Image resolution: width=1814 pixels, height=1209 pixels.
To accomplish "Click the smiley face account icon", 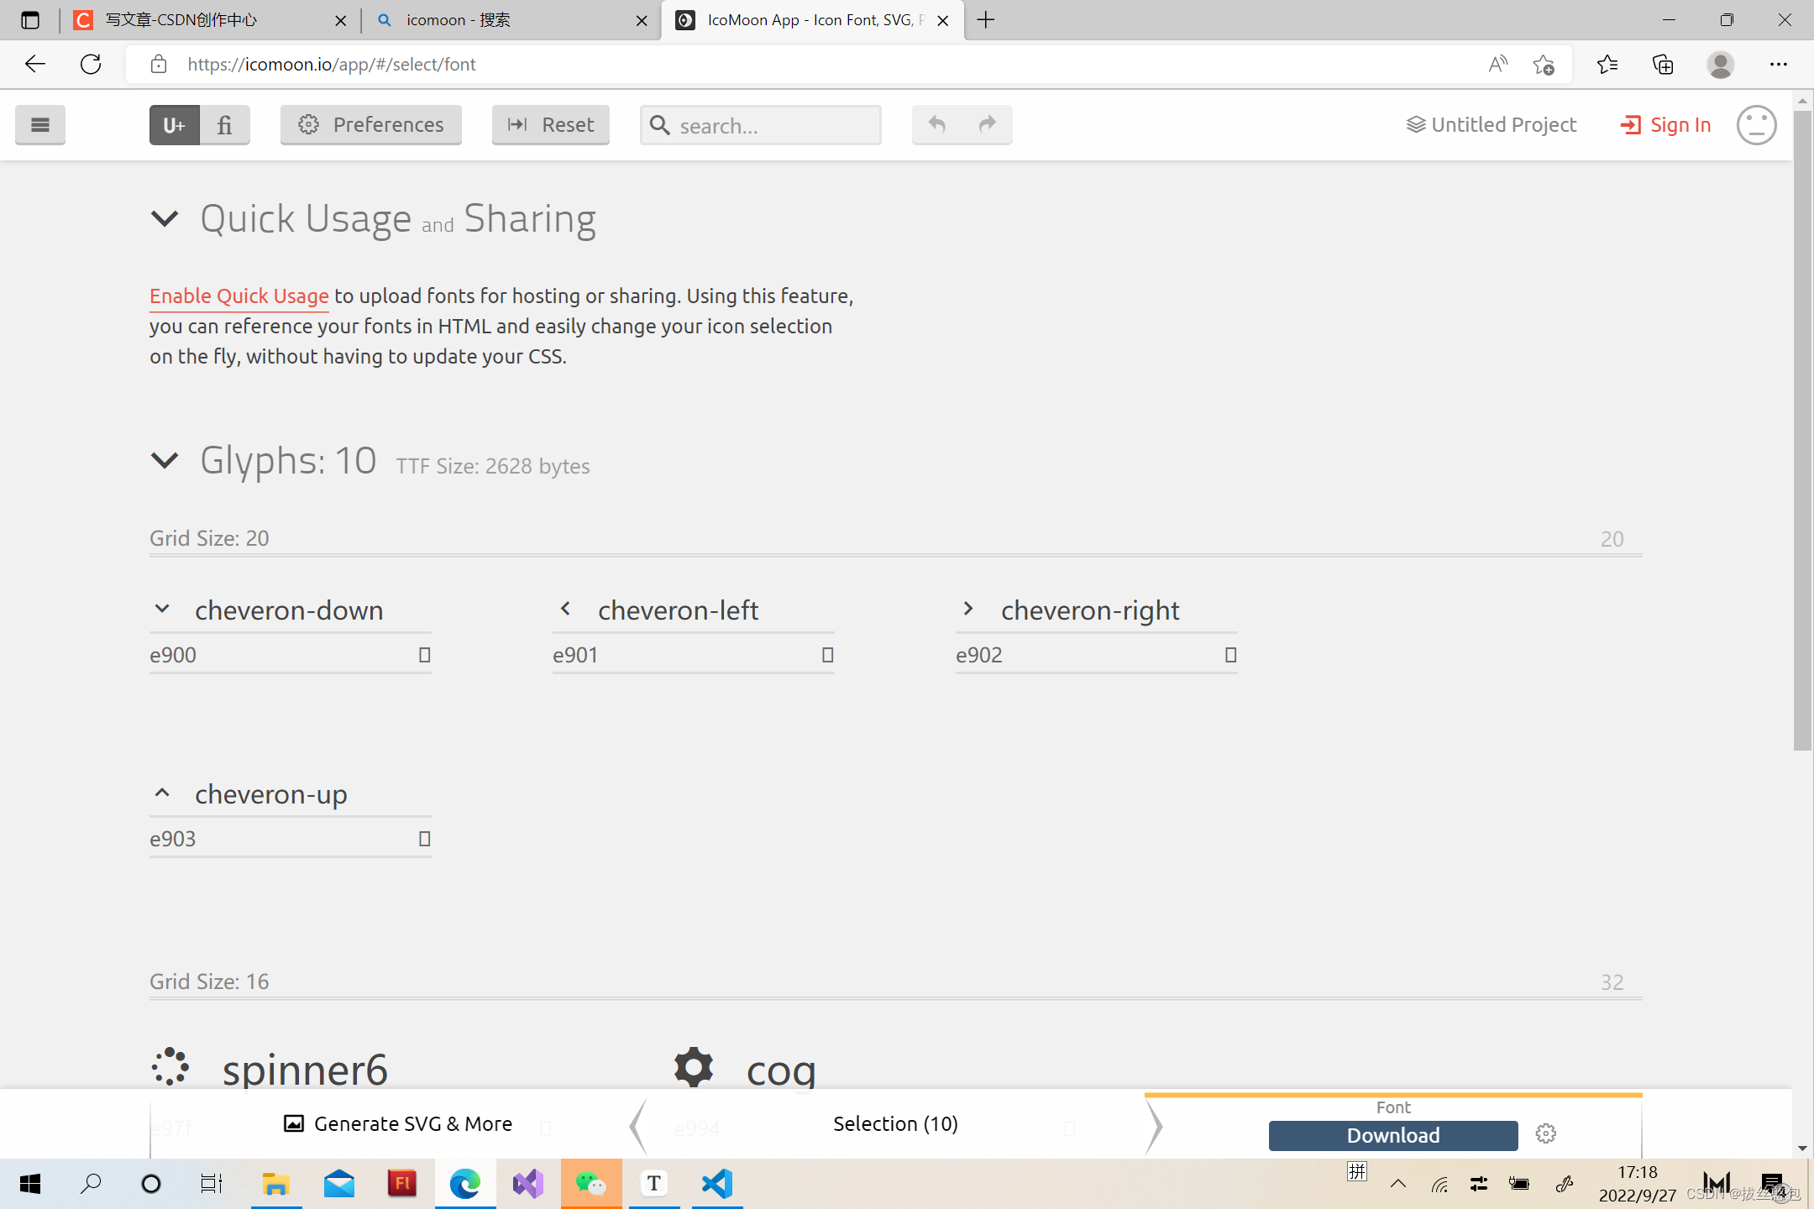I will [x=1756, y=125].
